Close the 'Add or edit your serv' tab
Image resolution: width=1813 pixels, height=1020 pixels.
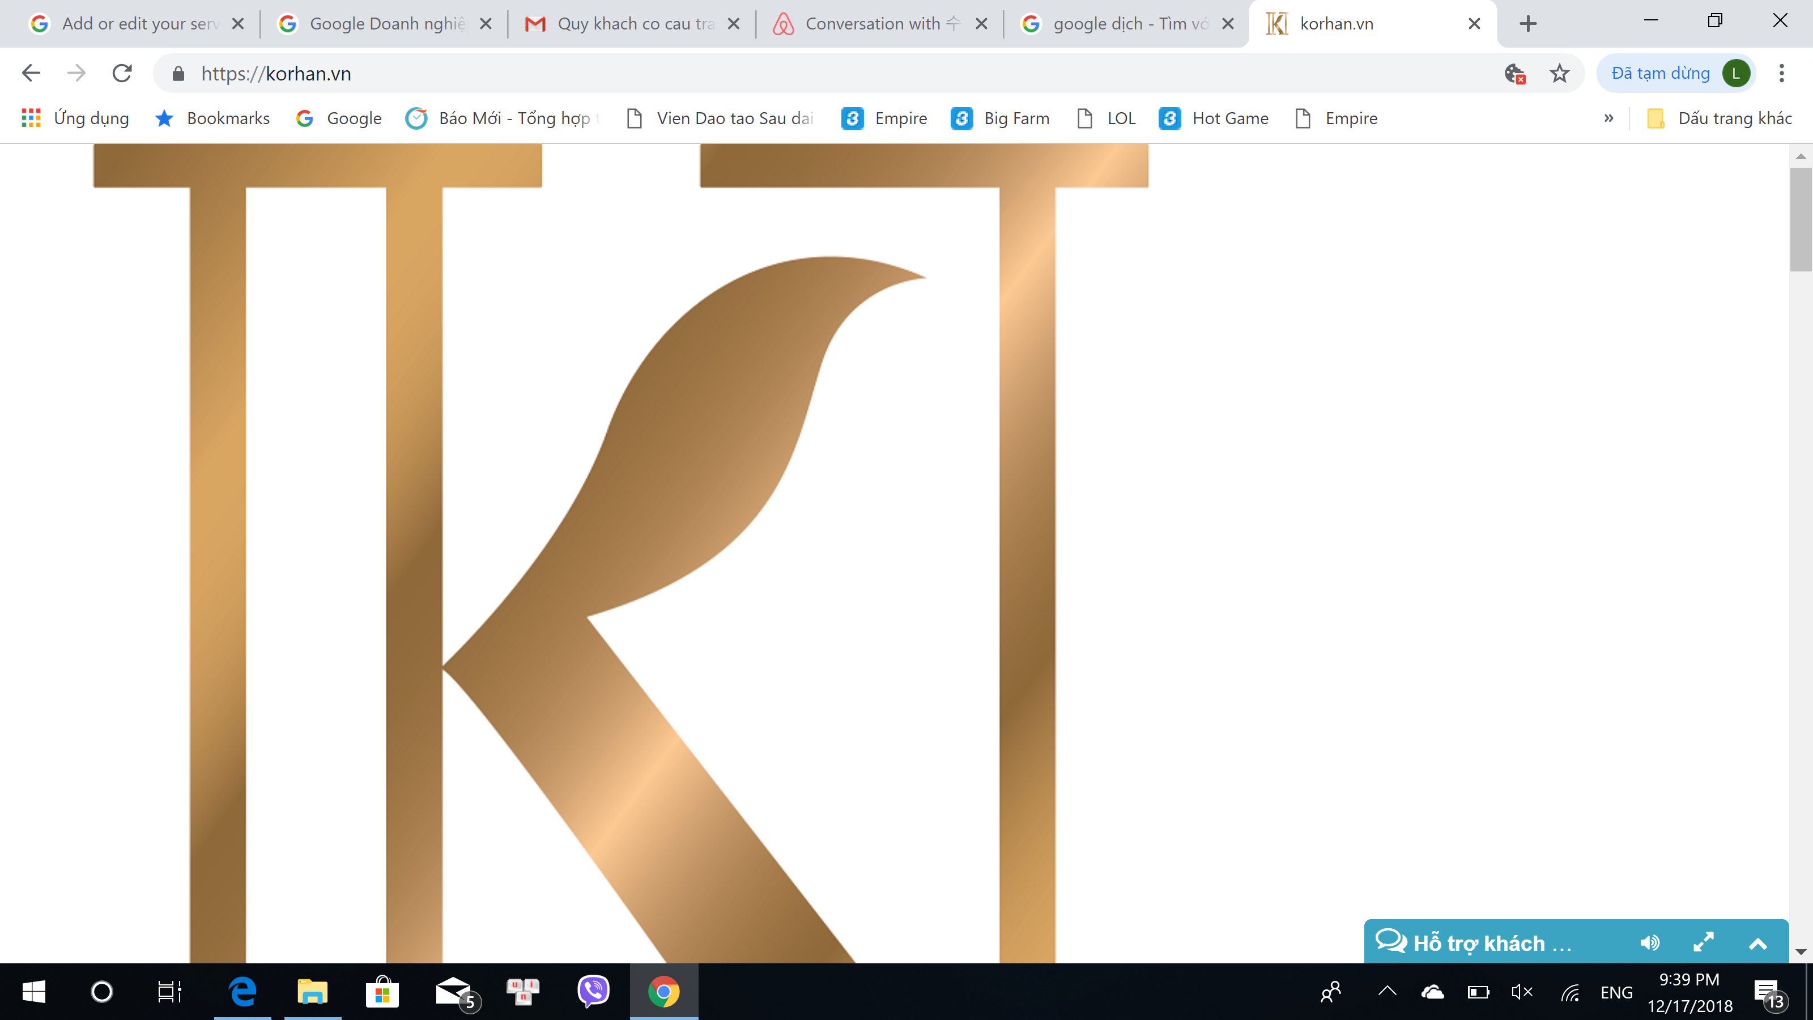tap(238, 24)
